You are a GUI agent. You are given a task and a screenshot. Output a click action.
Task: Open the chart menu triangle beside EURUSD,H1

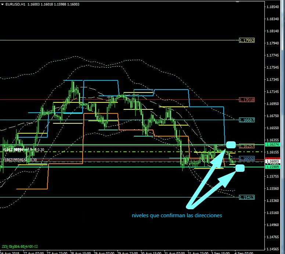[x=3, y=3]
